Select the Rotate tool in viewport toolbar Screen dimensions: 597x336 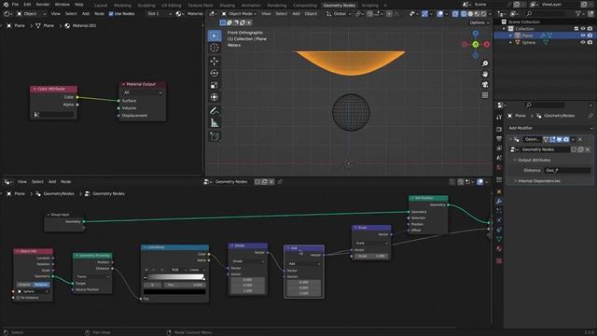tap(215, 73)
